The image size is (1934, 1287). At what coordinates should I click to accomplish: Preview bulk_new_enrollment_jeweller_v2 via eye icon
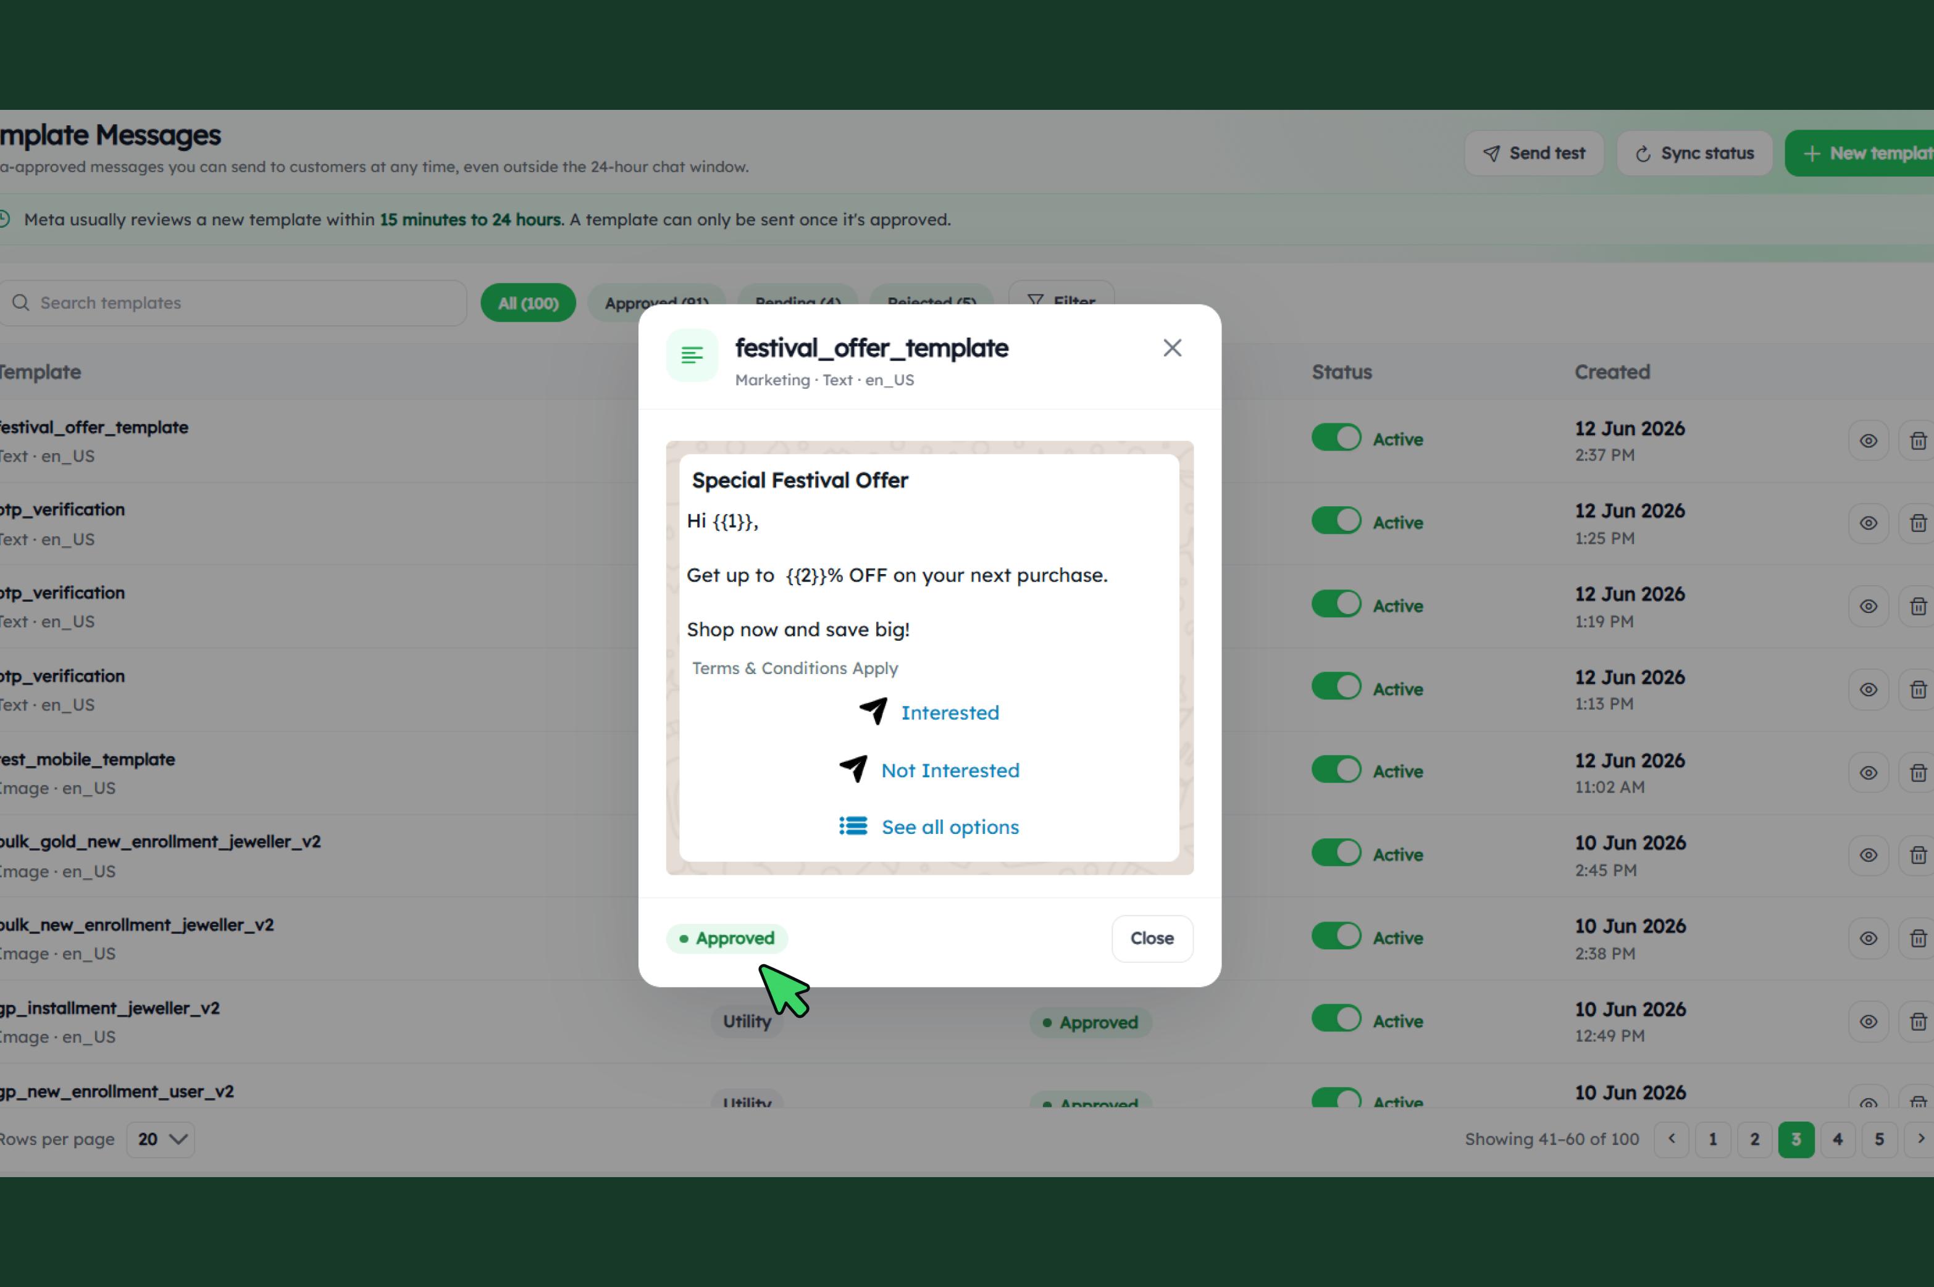pos(1869,938)
